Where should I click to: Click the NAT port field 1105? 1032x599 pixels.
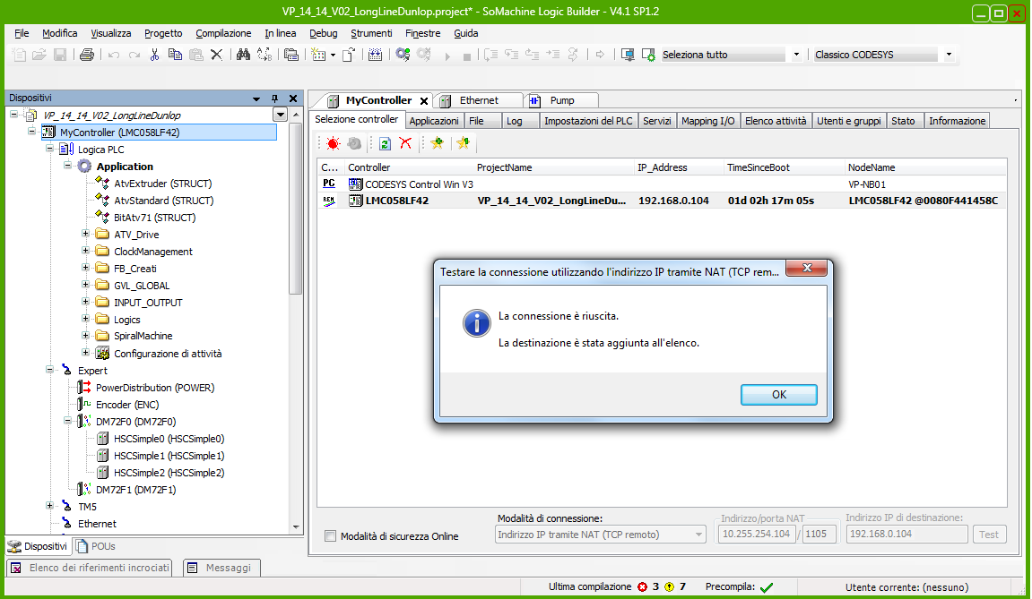point(819,534)
